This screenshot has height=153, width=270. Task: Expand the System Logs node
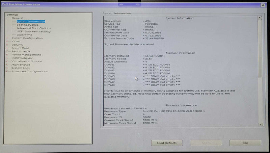(x=7, y=68)
